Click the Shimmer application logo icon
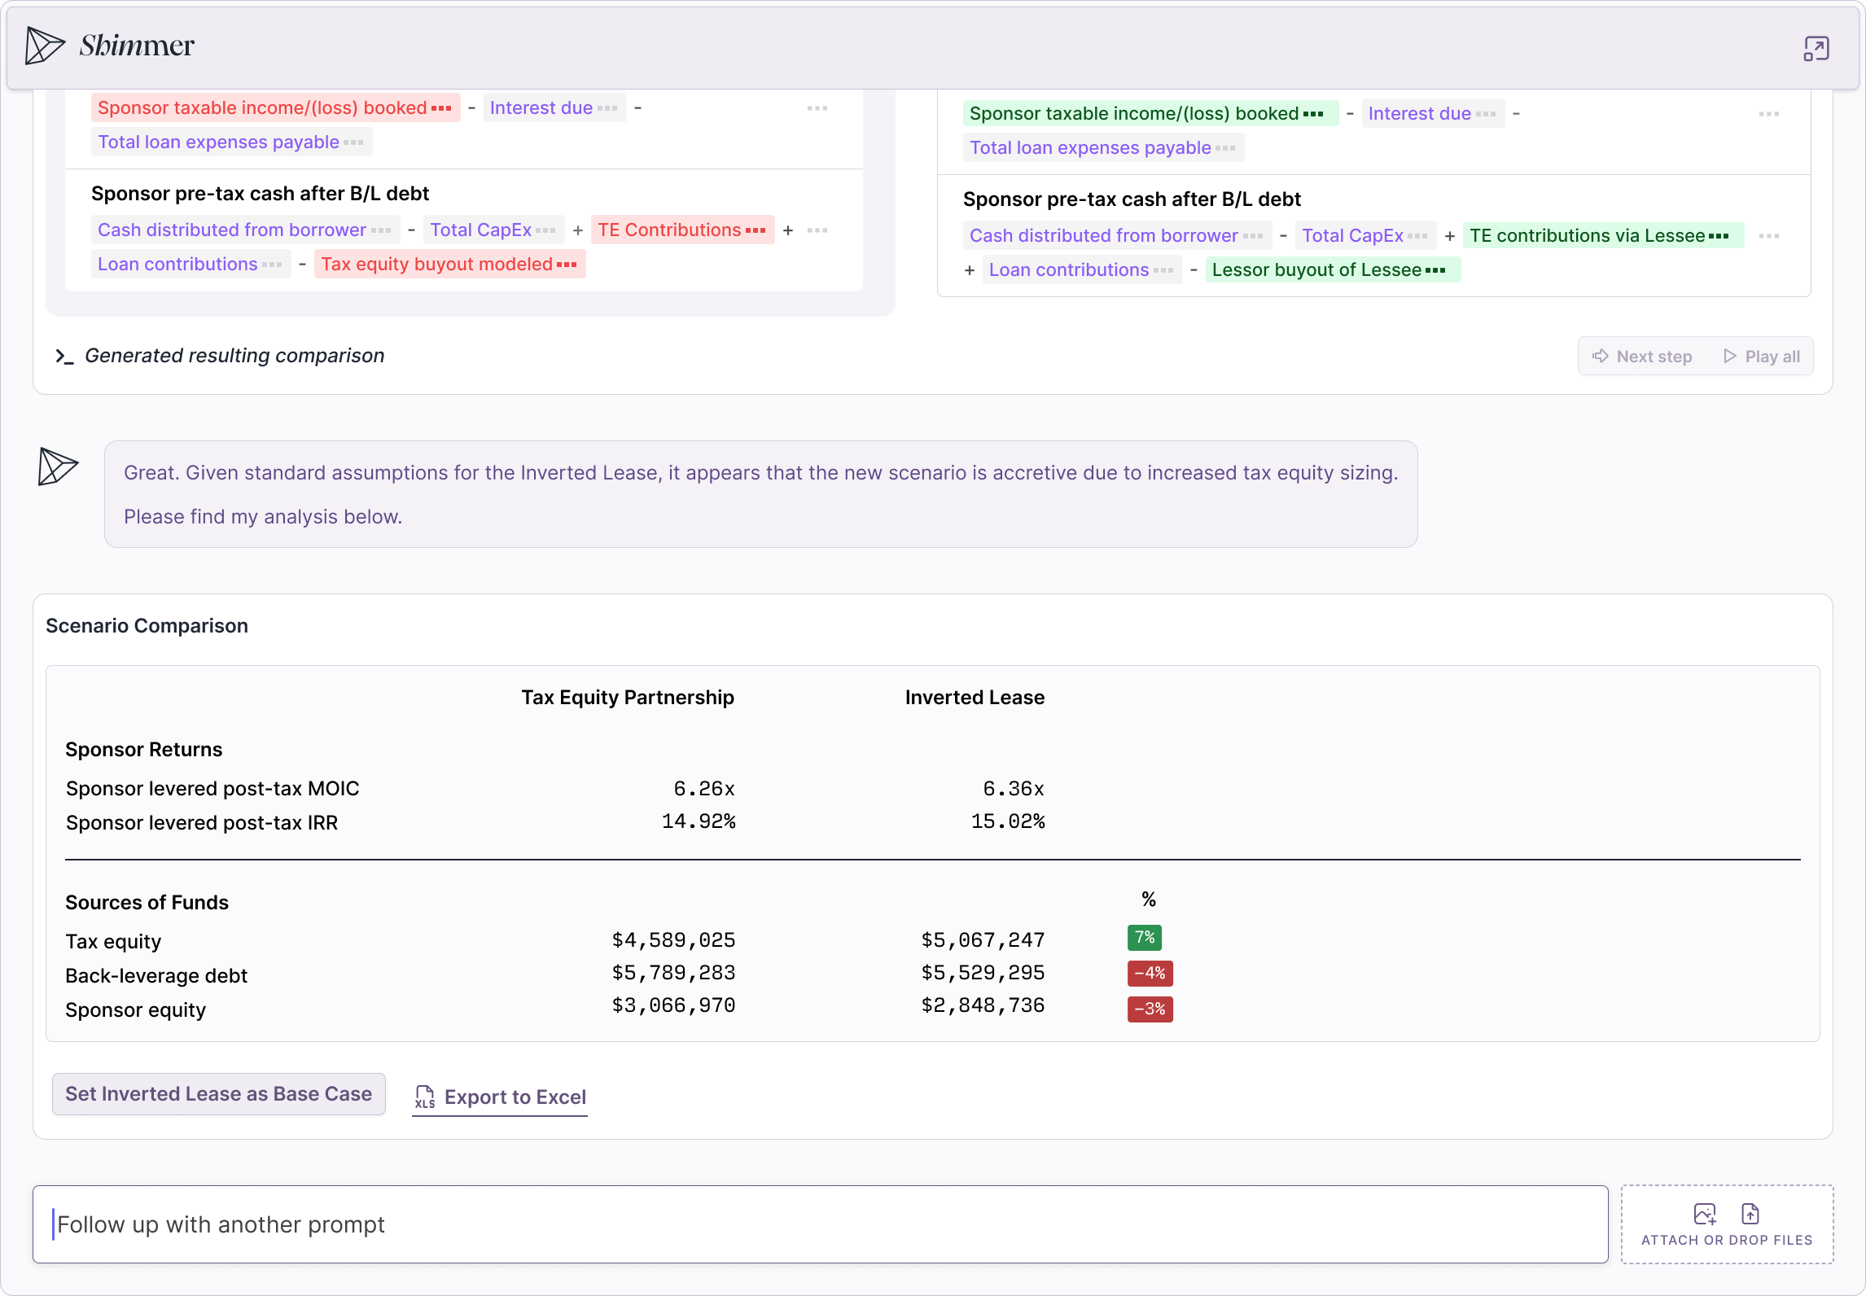This screenshot has width=1866, height=1296. coord(42,44)
